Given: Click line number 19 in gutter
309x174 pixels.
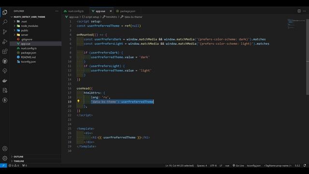Looking at the screenshot, I should [70, 102].
